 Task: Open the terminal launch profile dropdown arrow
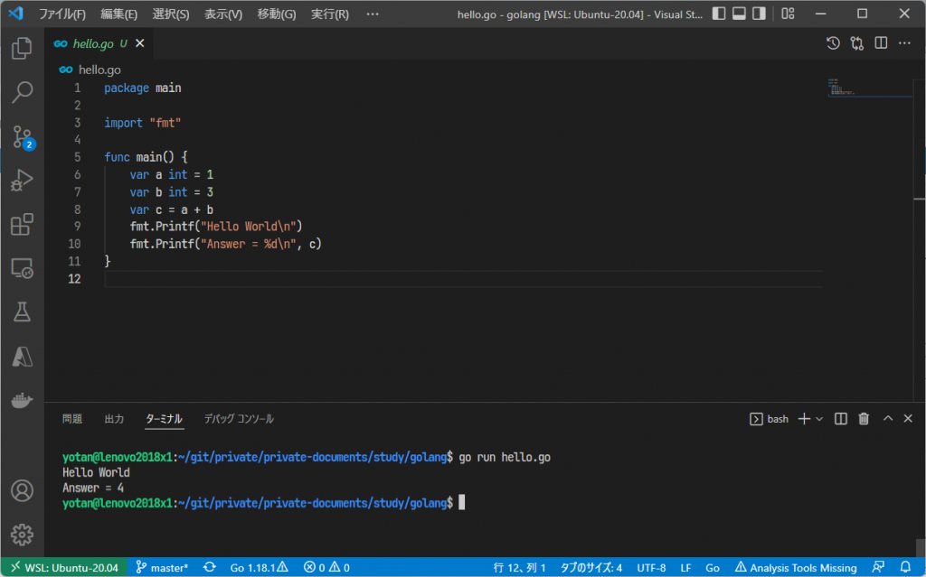(819, 419)
